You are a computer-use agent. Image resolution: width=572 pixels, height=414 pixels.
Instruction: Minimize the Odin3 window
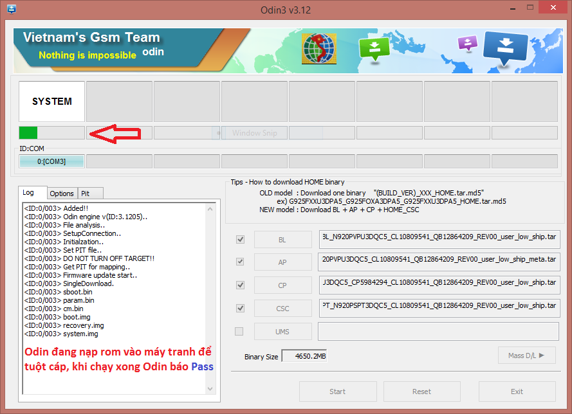tap(513, 8)
